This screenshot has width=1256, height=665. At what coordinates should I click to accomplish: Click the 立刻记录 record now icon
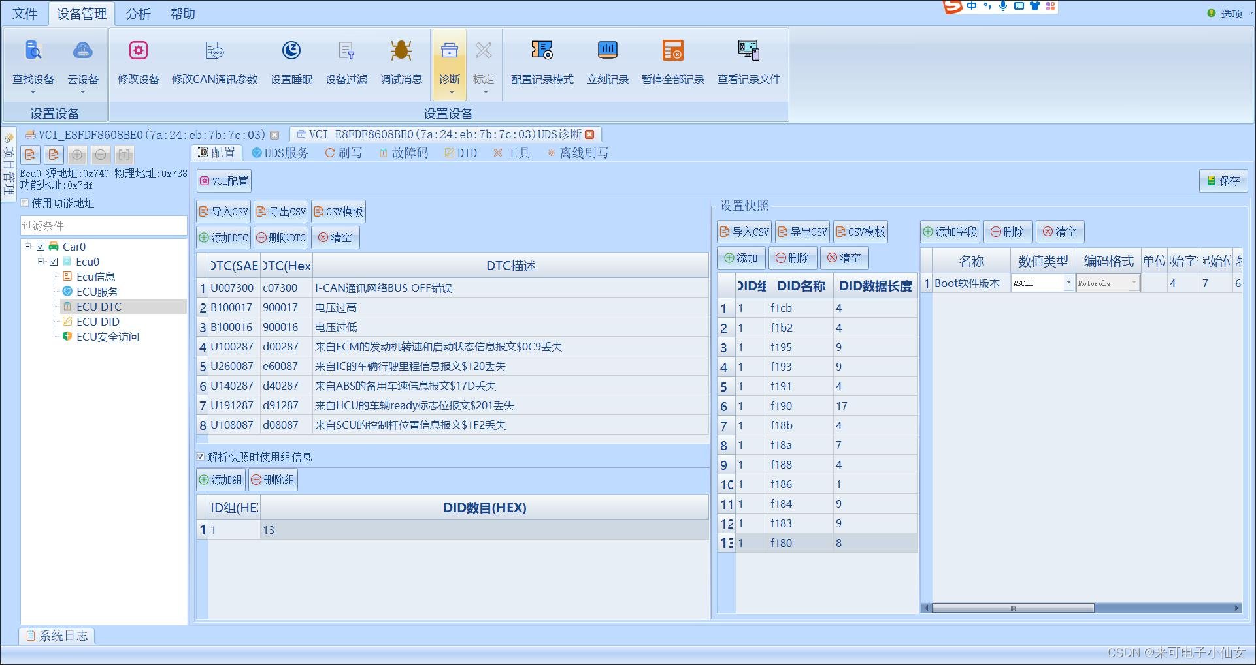point(608,62)
